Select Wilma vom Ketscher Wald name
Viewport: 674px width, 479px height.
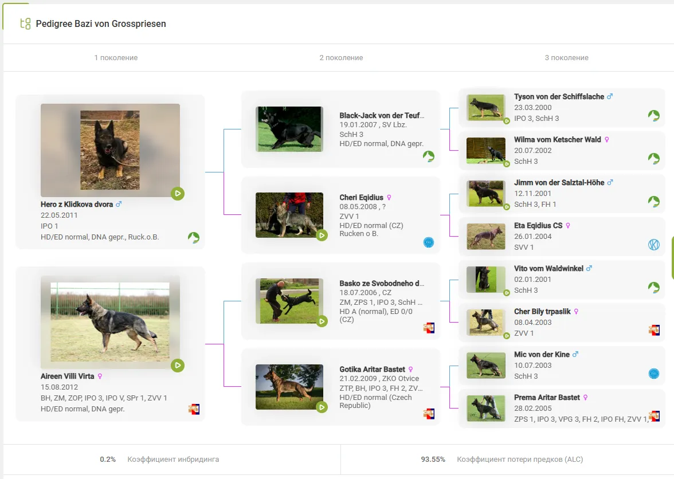(x=557, y=140)
